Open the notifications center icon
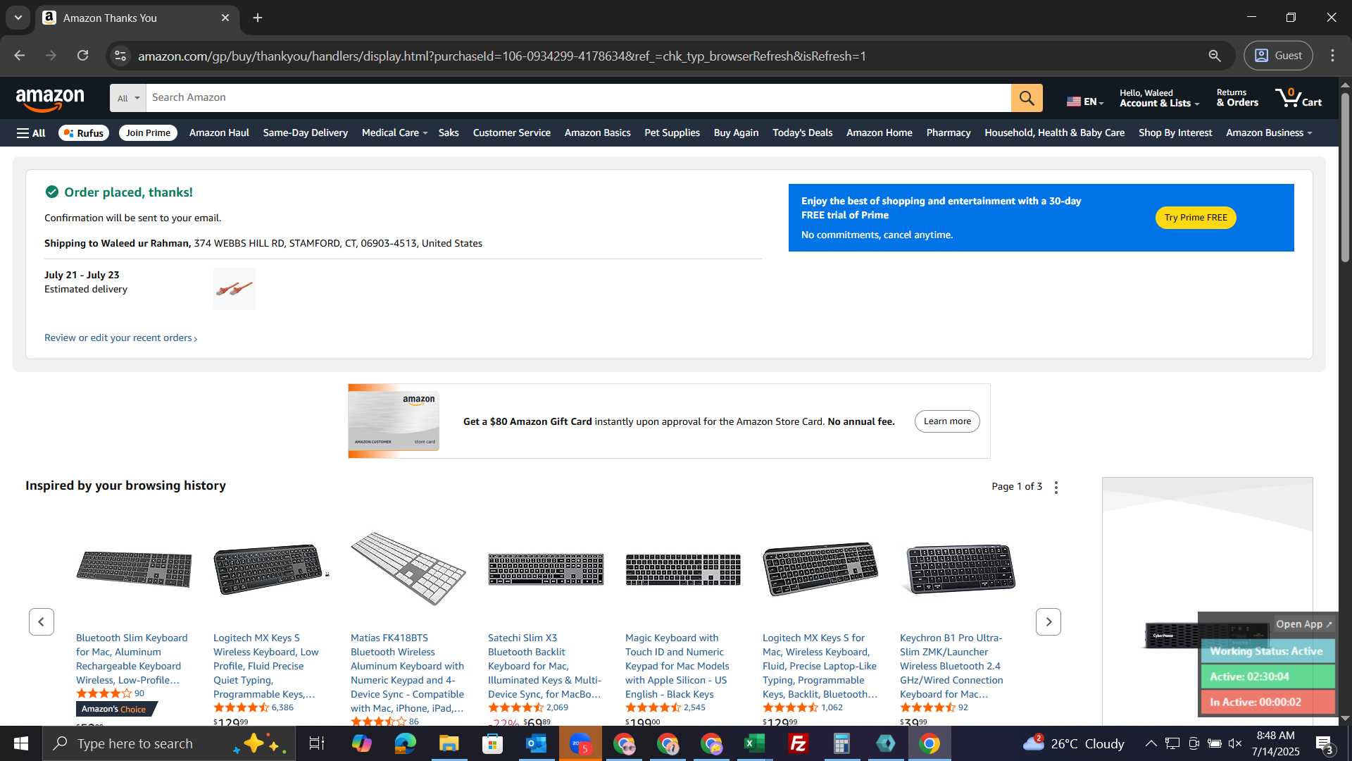1352x761 pixels. click(x=1325, y=743)
